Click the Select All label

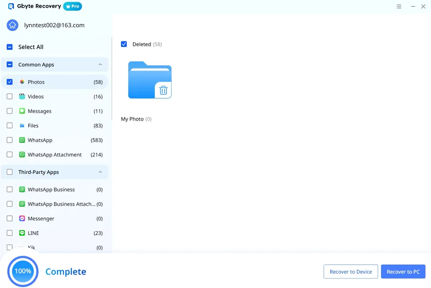[31, 47]
